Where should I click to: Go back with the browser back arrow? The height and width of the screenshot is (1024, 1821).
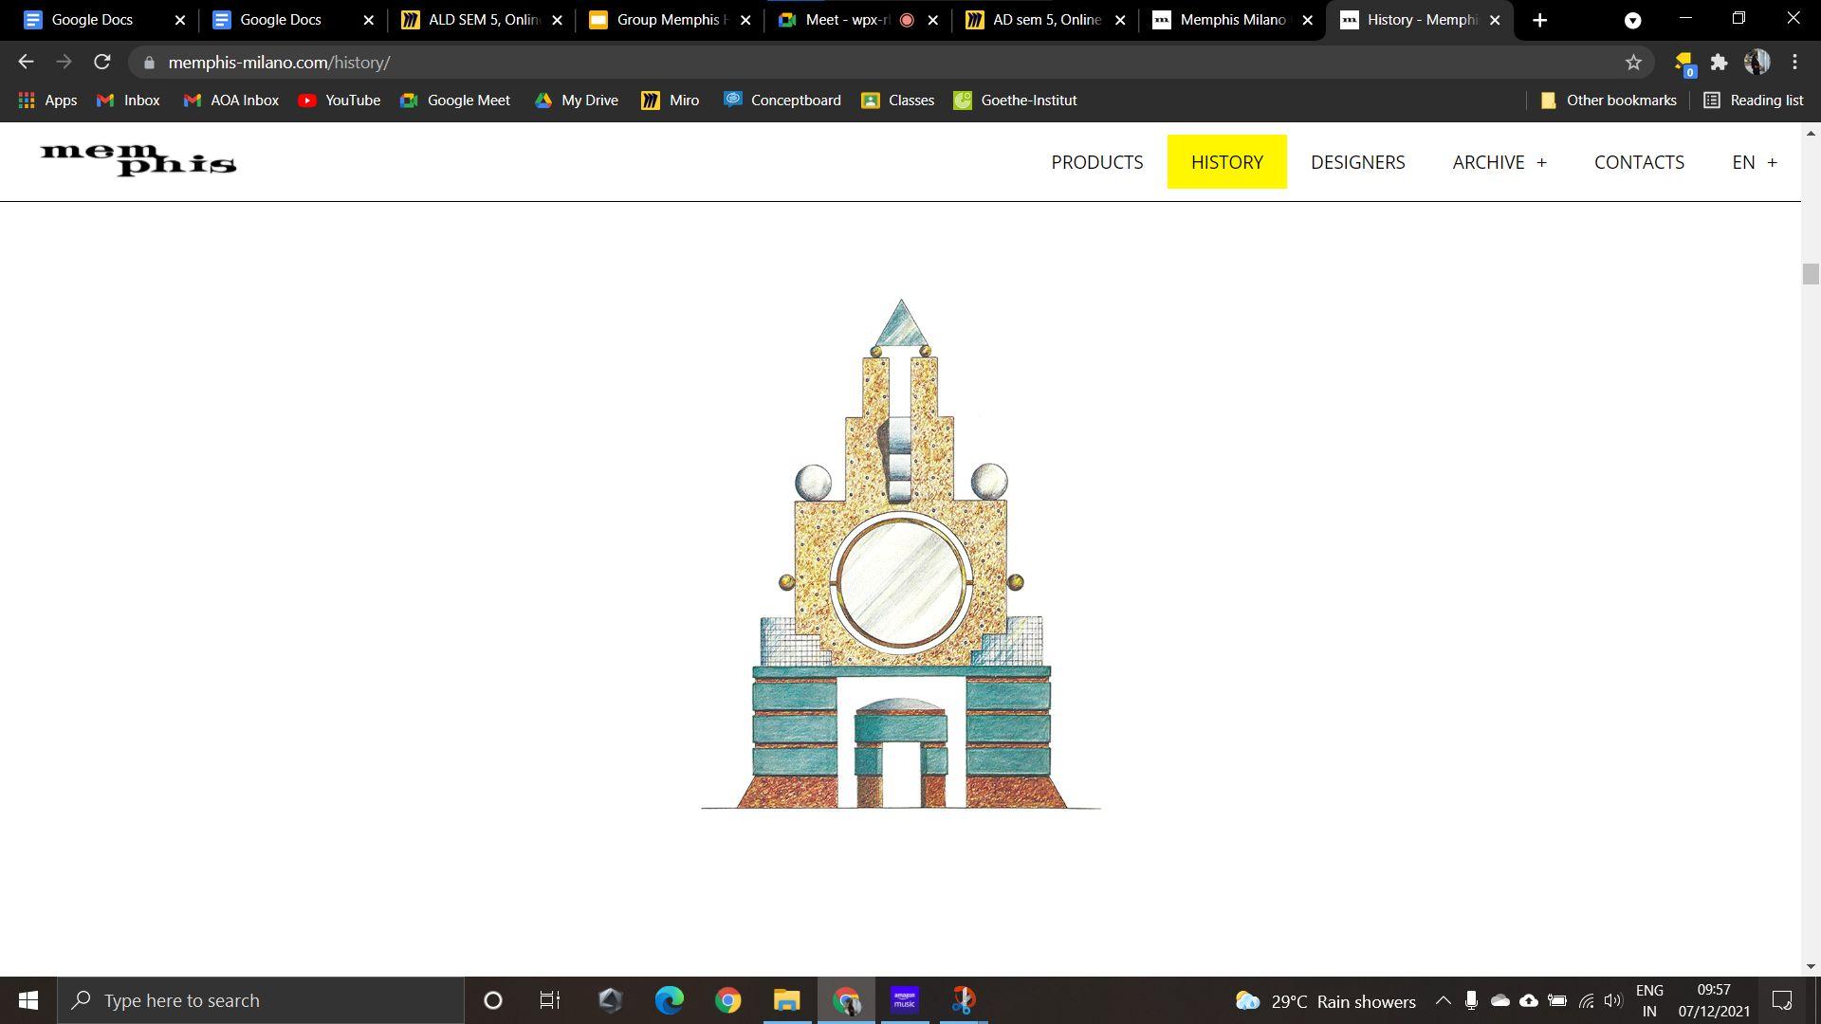[26, 62]
